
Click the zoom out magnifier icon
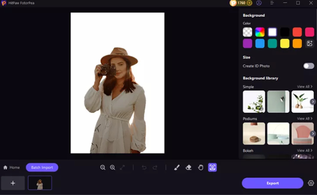pyautogui.click(x=102, y=167)
